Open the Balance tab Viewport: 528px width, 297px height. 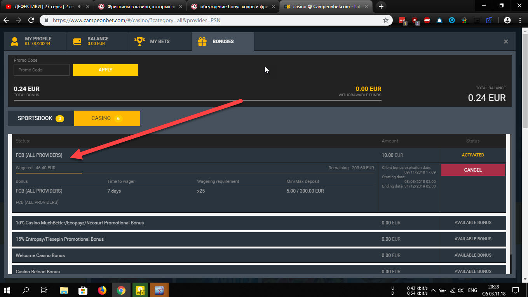[x=98, y=42]
